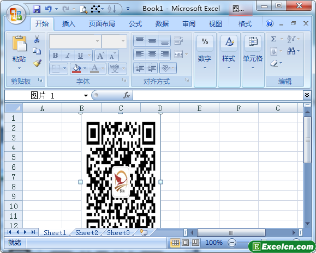The width and height of the screenshot is (316, 253).
Task: Toggle Bold formatting button
Action: (x=56, y=55)
